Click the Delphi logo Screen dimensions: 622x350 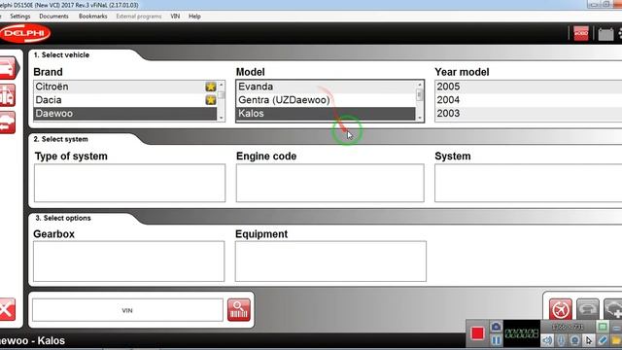(25, 33)
